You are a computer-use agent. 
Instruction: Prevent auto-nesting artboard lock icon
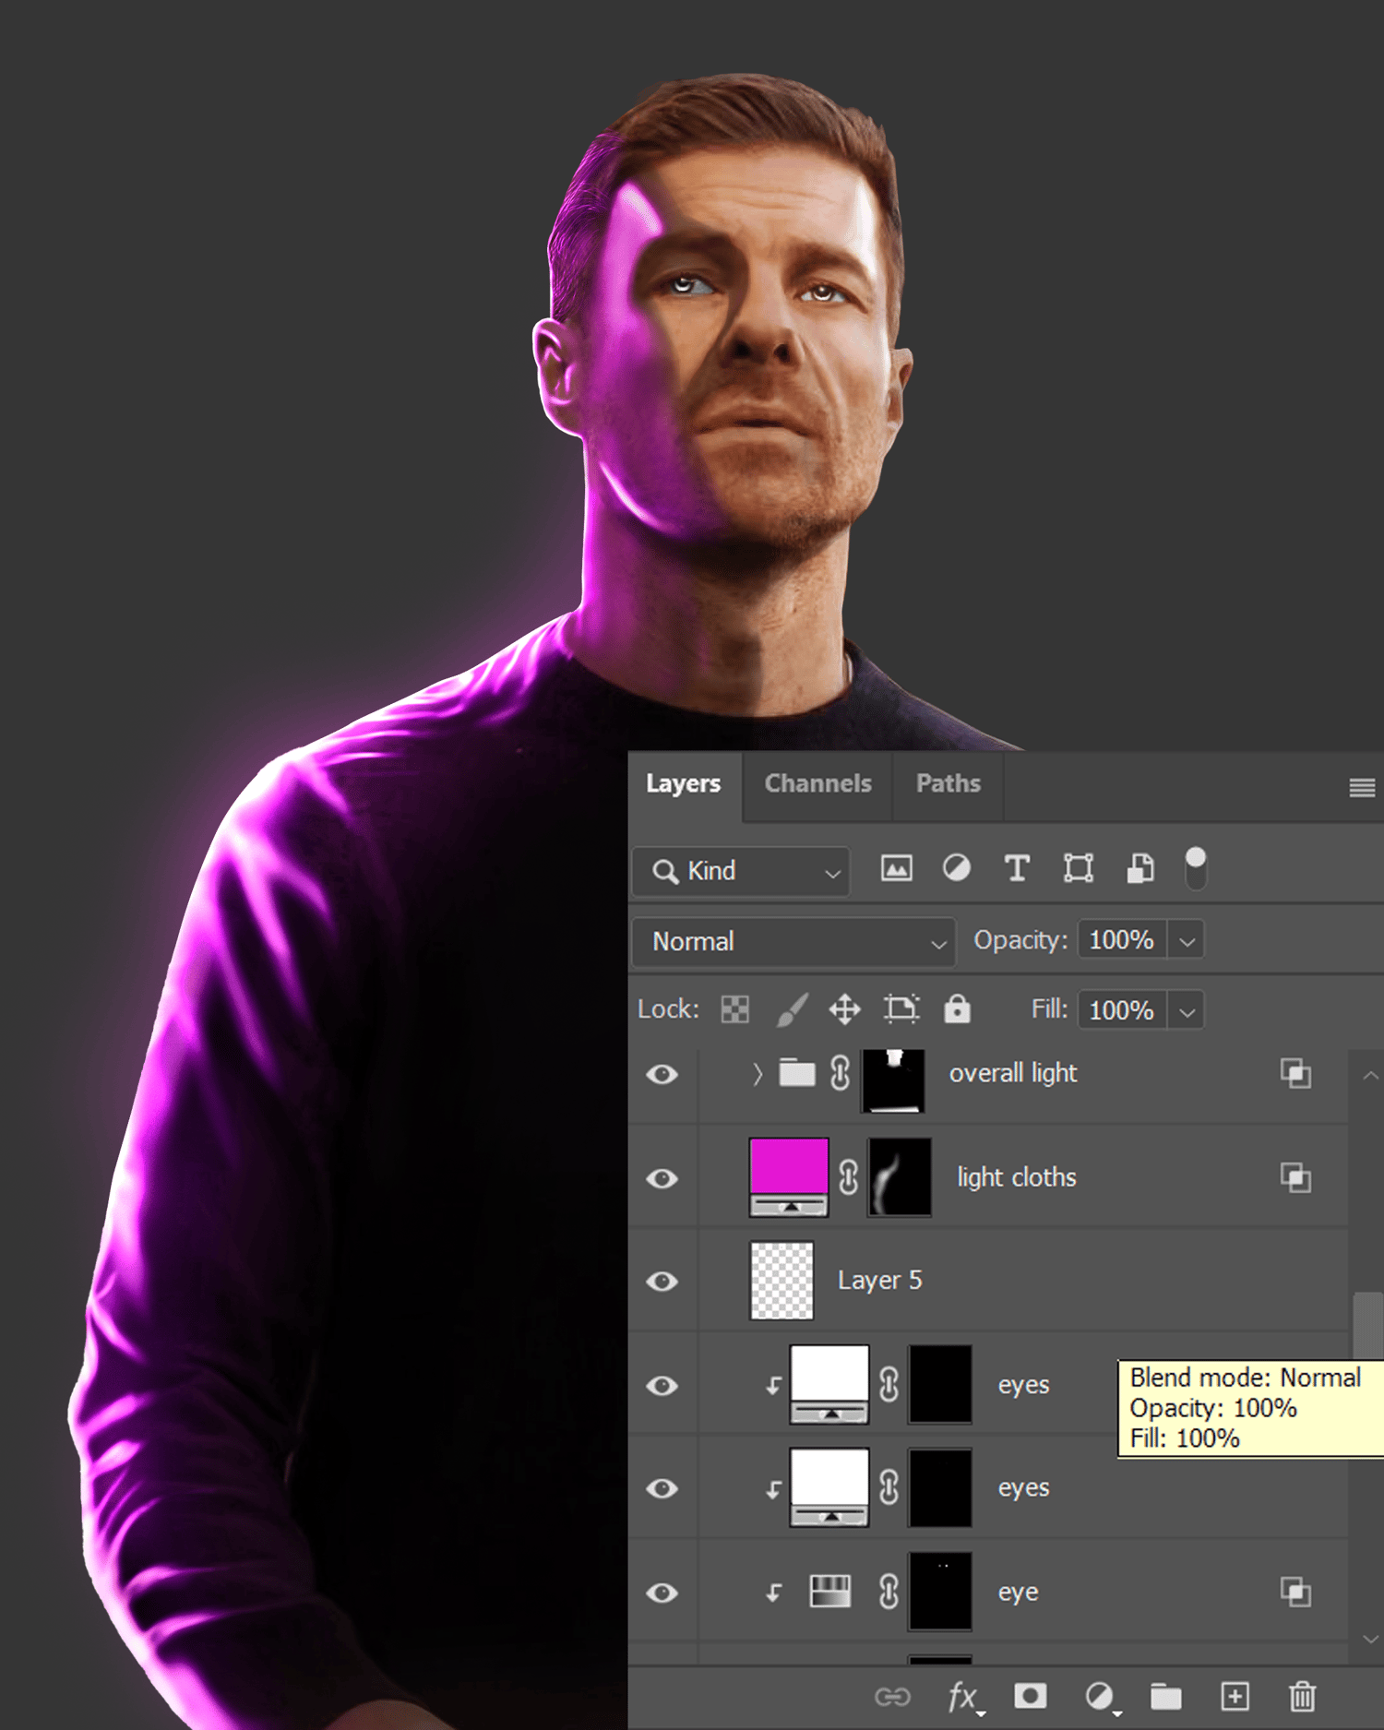901,1008
